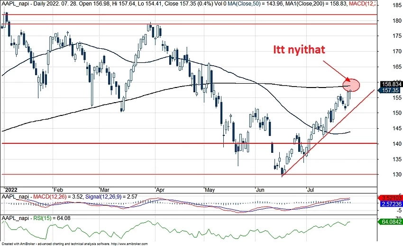Click the Jun label on the time axis
This screenshot has height=246, width=403.
pyautogui.click(x=260, y=190)
